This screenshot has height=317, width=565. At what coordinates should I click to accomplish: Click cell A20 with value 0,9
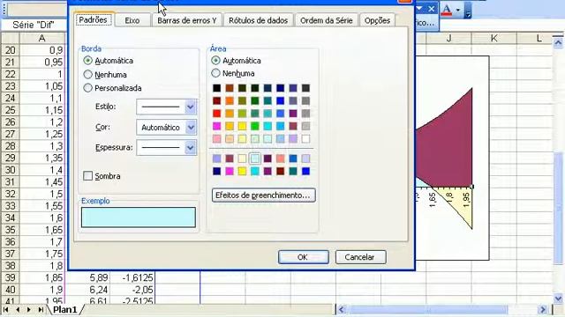41,50
